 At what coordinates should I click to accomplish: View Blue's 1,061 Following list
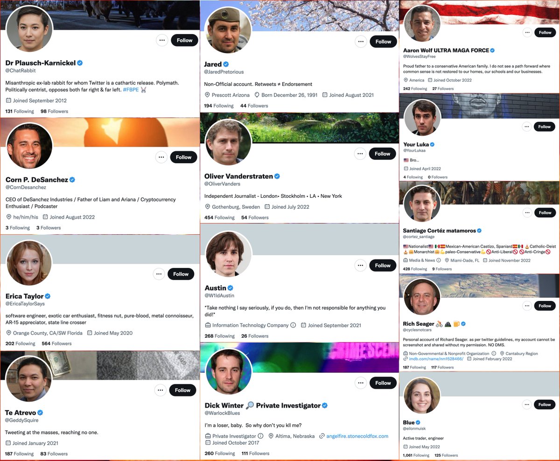[x=417, y=455]
